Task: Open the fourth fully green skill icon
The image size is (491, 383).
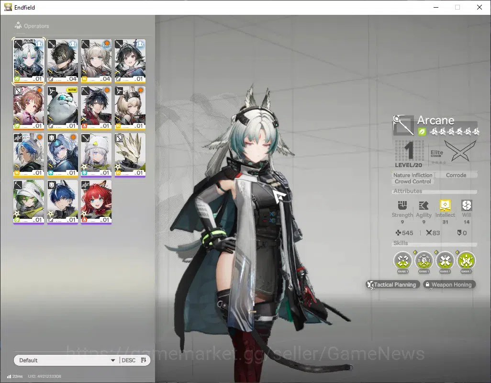Action: pos(466,260)
